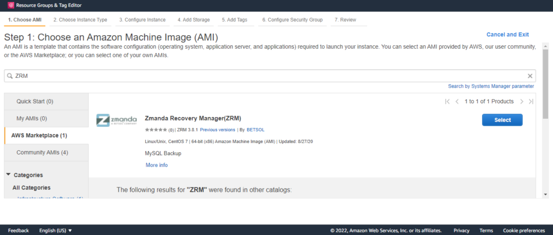Click the search magnifier icon

[x=10, y=76]
